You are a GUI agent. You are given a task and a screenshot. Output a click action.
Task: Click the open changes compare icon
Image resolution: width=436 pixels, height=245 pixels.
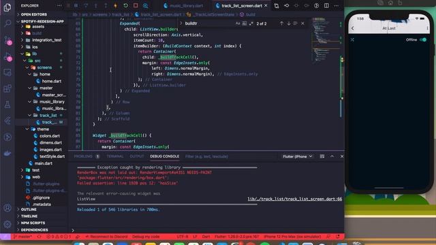coord(277,5)
